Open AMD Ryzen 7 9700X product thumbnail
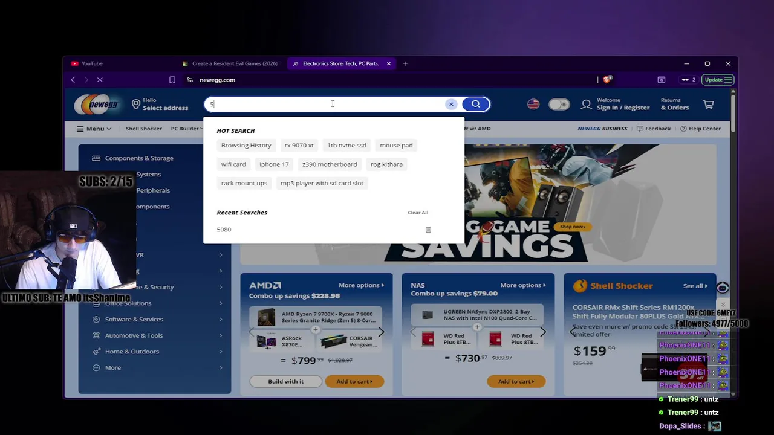The width and height of the screenshot is (774, 435). [266, 317]
